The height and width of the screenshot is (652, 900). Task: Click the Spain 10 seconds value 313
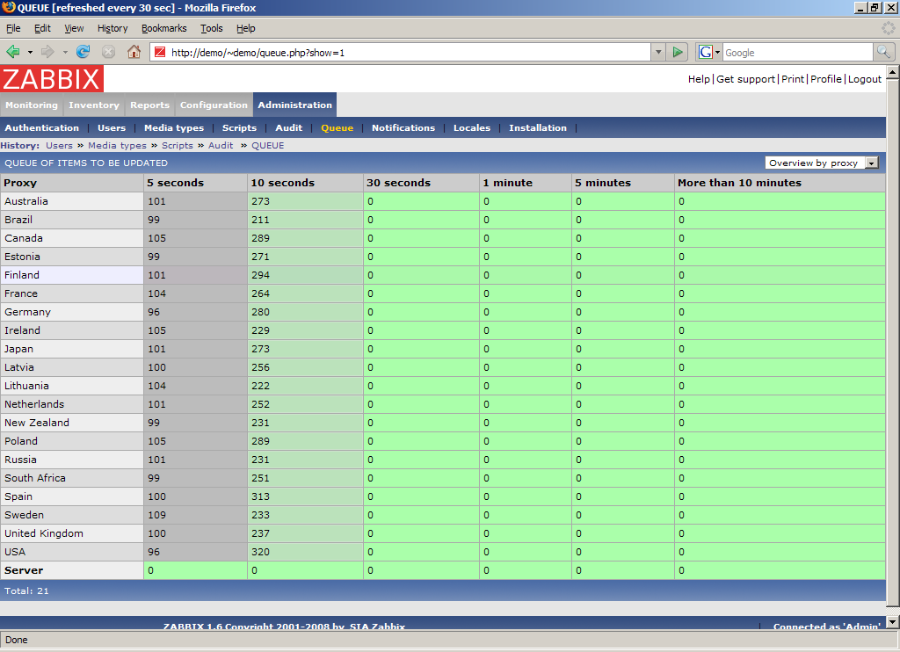click(x=260, y=497)
